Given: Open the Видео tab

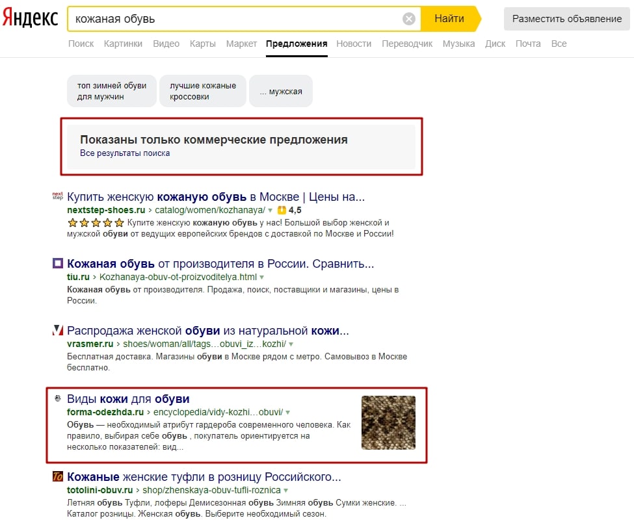Looking at the screenshot, I should pos(166,44).
